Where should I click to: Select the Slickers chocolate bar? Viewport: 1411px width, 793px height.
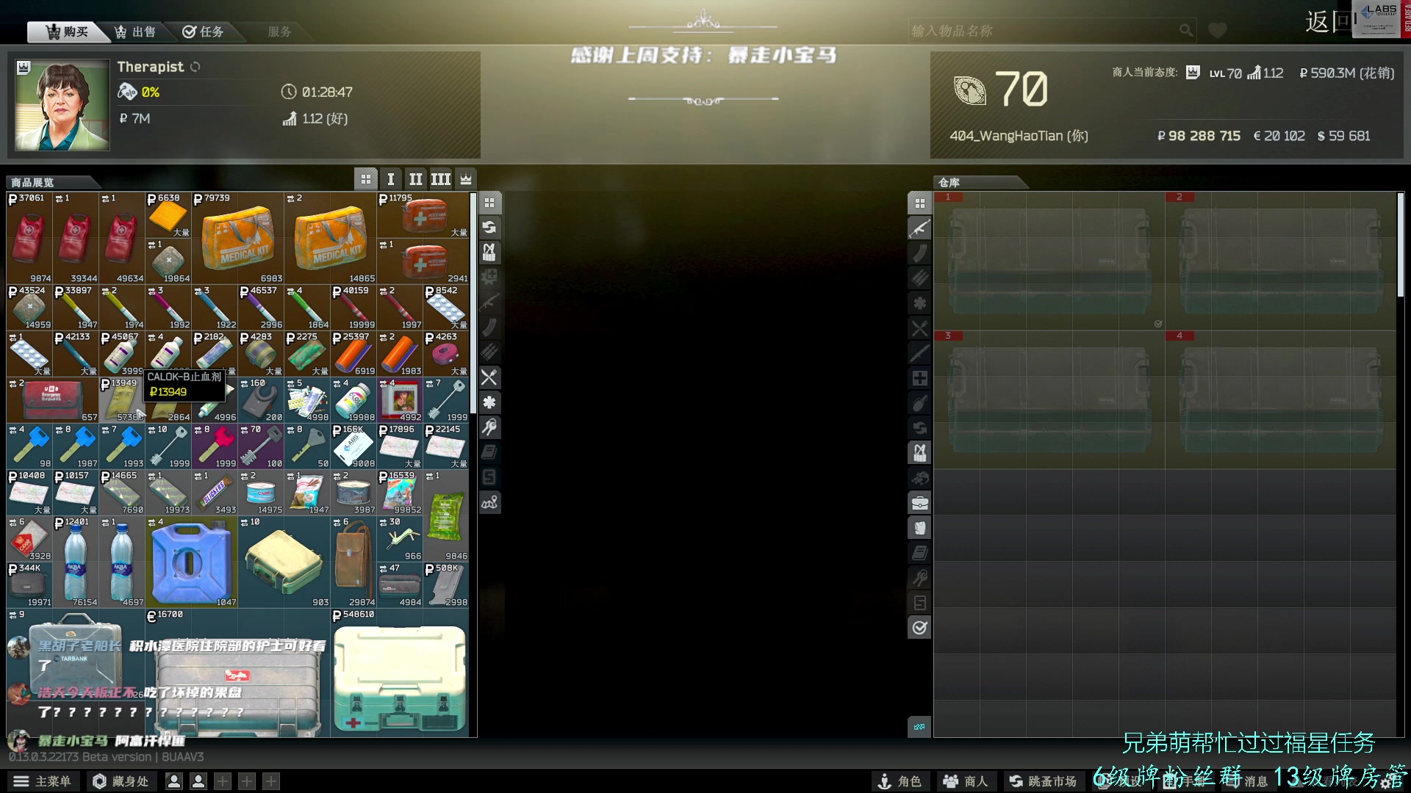[215, 493]
